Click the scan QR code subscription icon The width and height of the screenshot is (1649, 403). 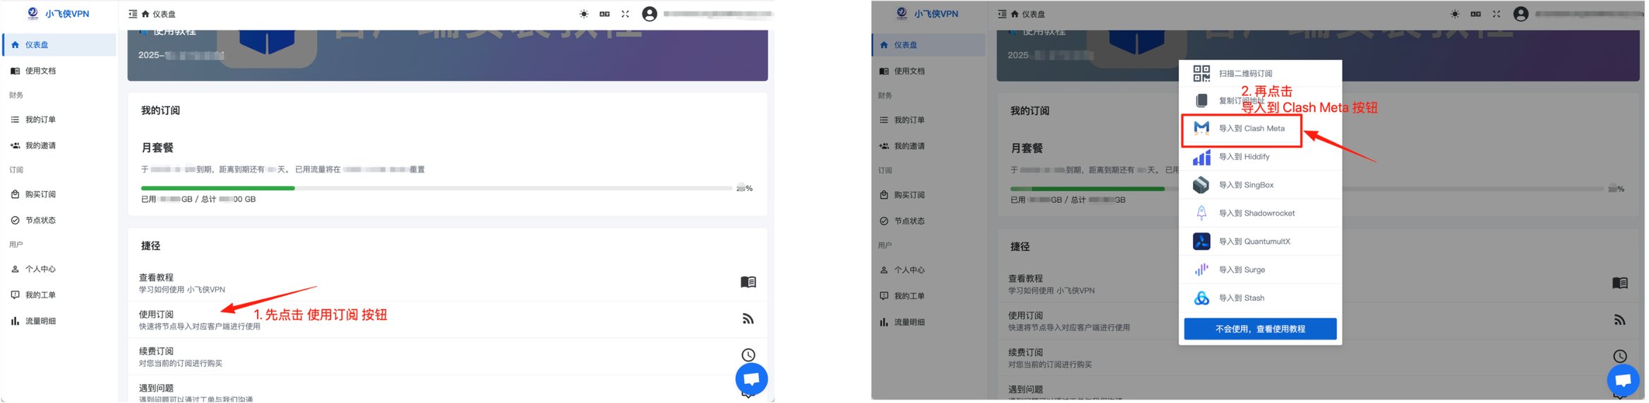point(1201,73)
